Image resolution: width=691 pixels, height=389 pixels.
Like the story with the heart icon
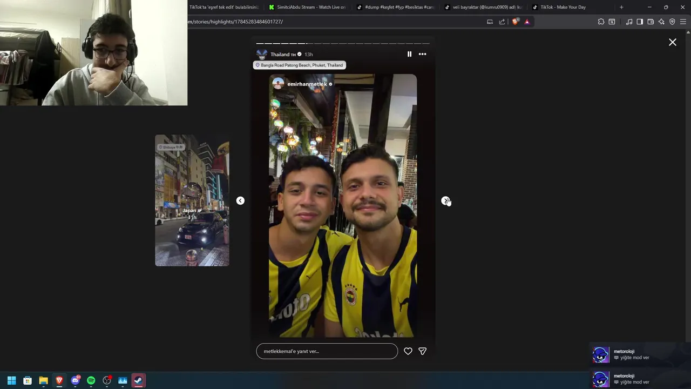coord(408,351)
